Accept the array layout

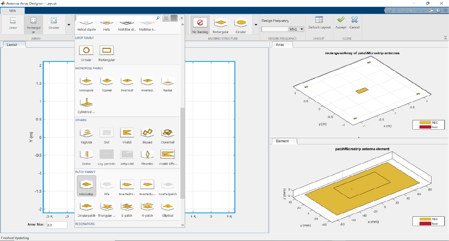pos(340,23)
